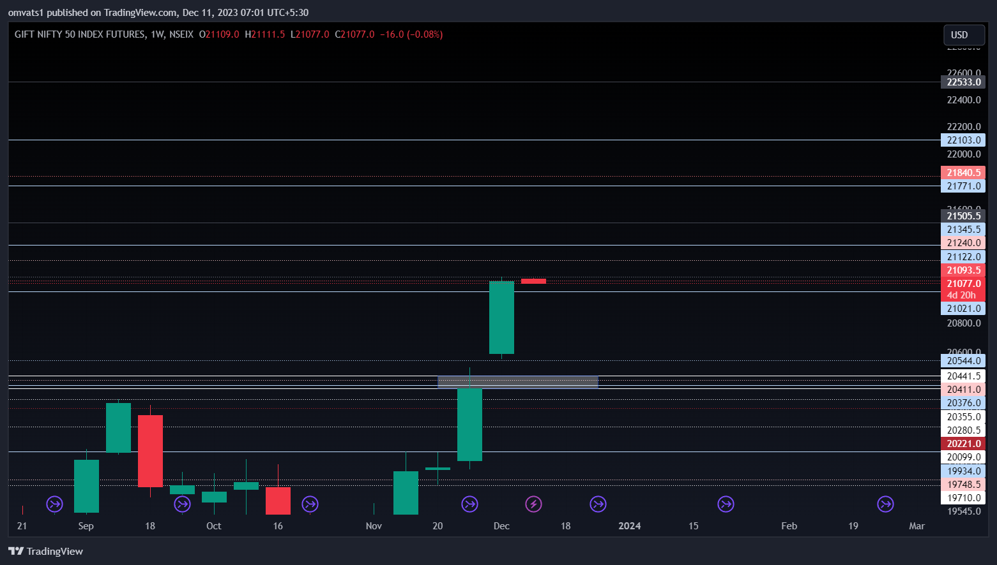The width and height of the screenshot is (997, 565).
Task: Click the low value L21077.0
Action: [x=310, y=34]
